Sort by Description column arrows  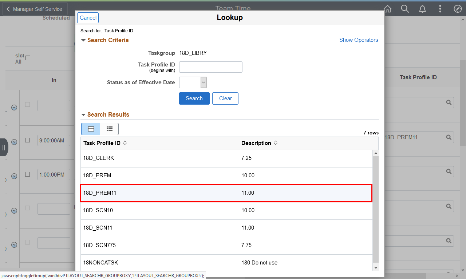pos(276,143)
